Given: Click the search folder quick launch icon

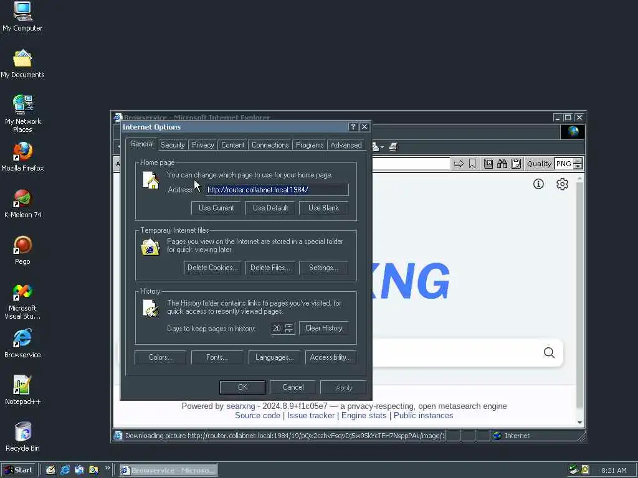Looking at the screenshot, I should click(93, 471).
